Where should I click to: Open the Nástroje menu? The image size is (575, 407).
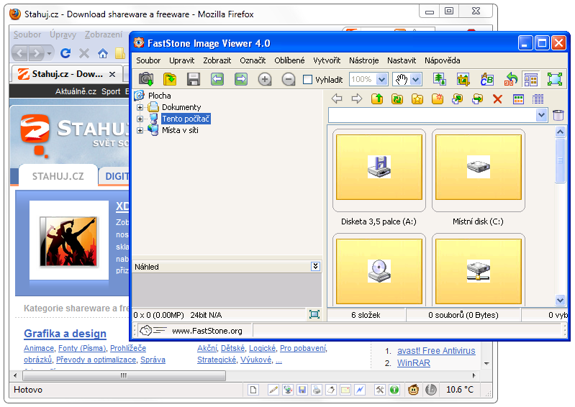[363, 60]
